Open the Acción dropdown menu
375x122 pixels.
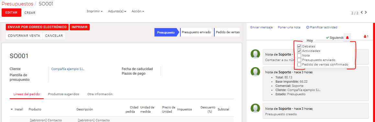[x=138, y=11]
